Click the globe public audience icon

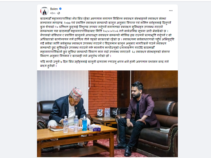point(59,13)
